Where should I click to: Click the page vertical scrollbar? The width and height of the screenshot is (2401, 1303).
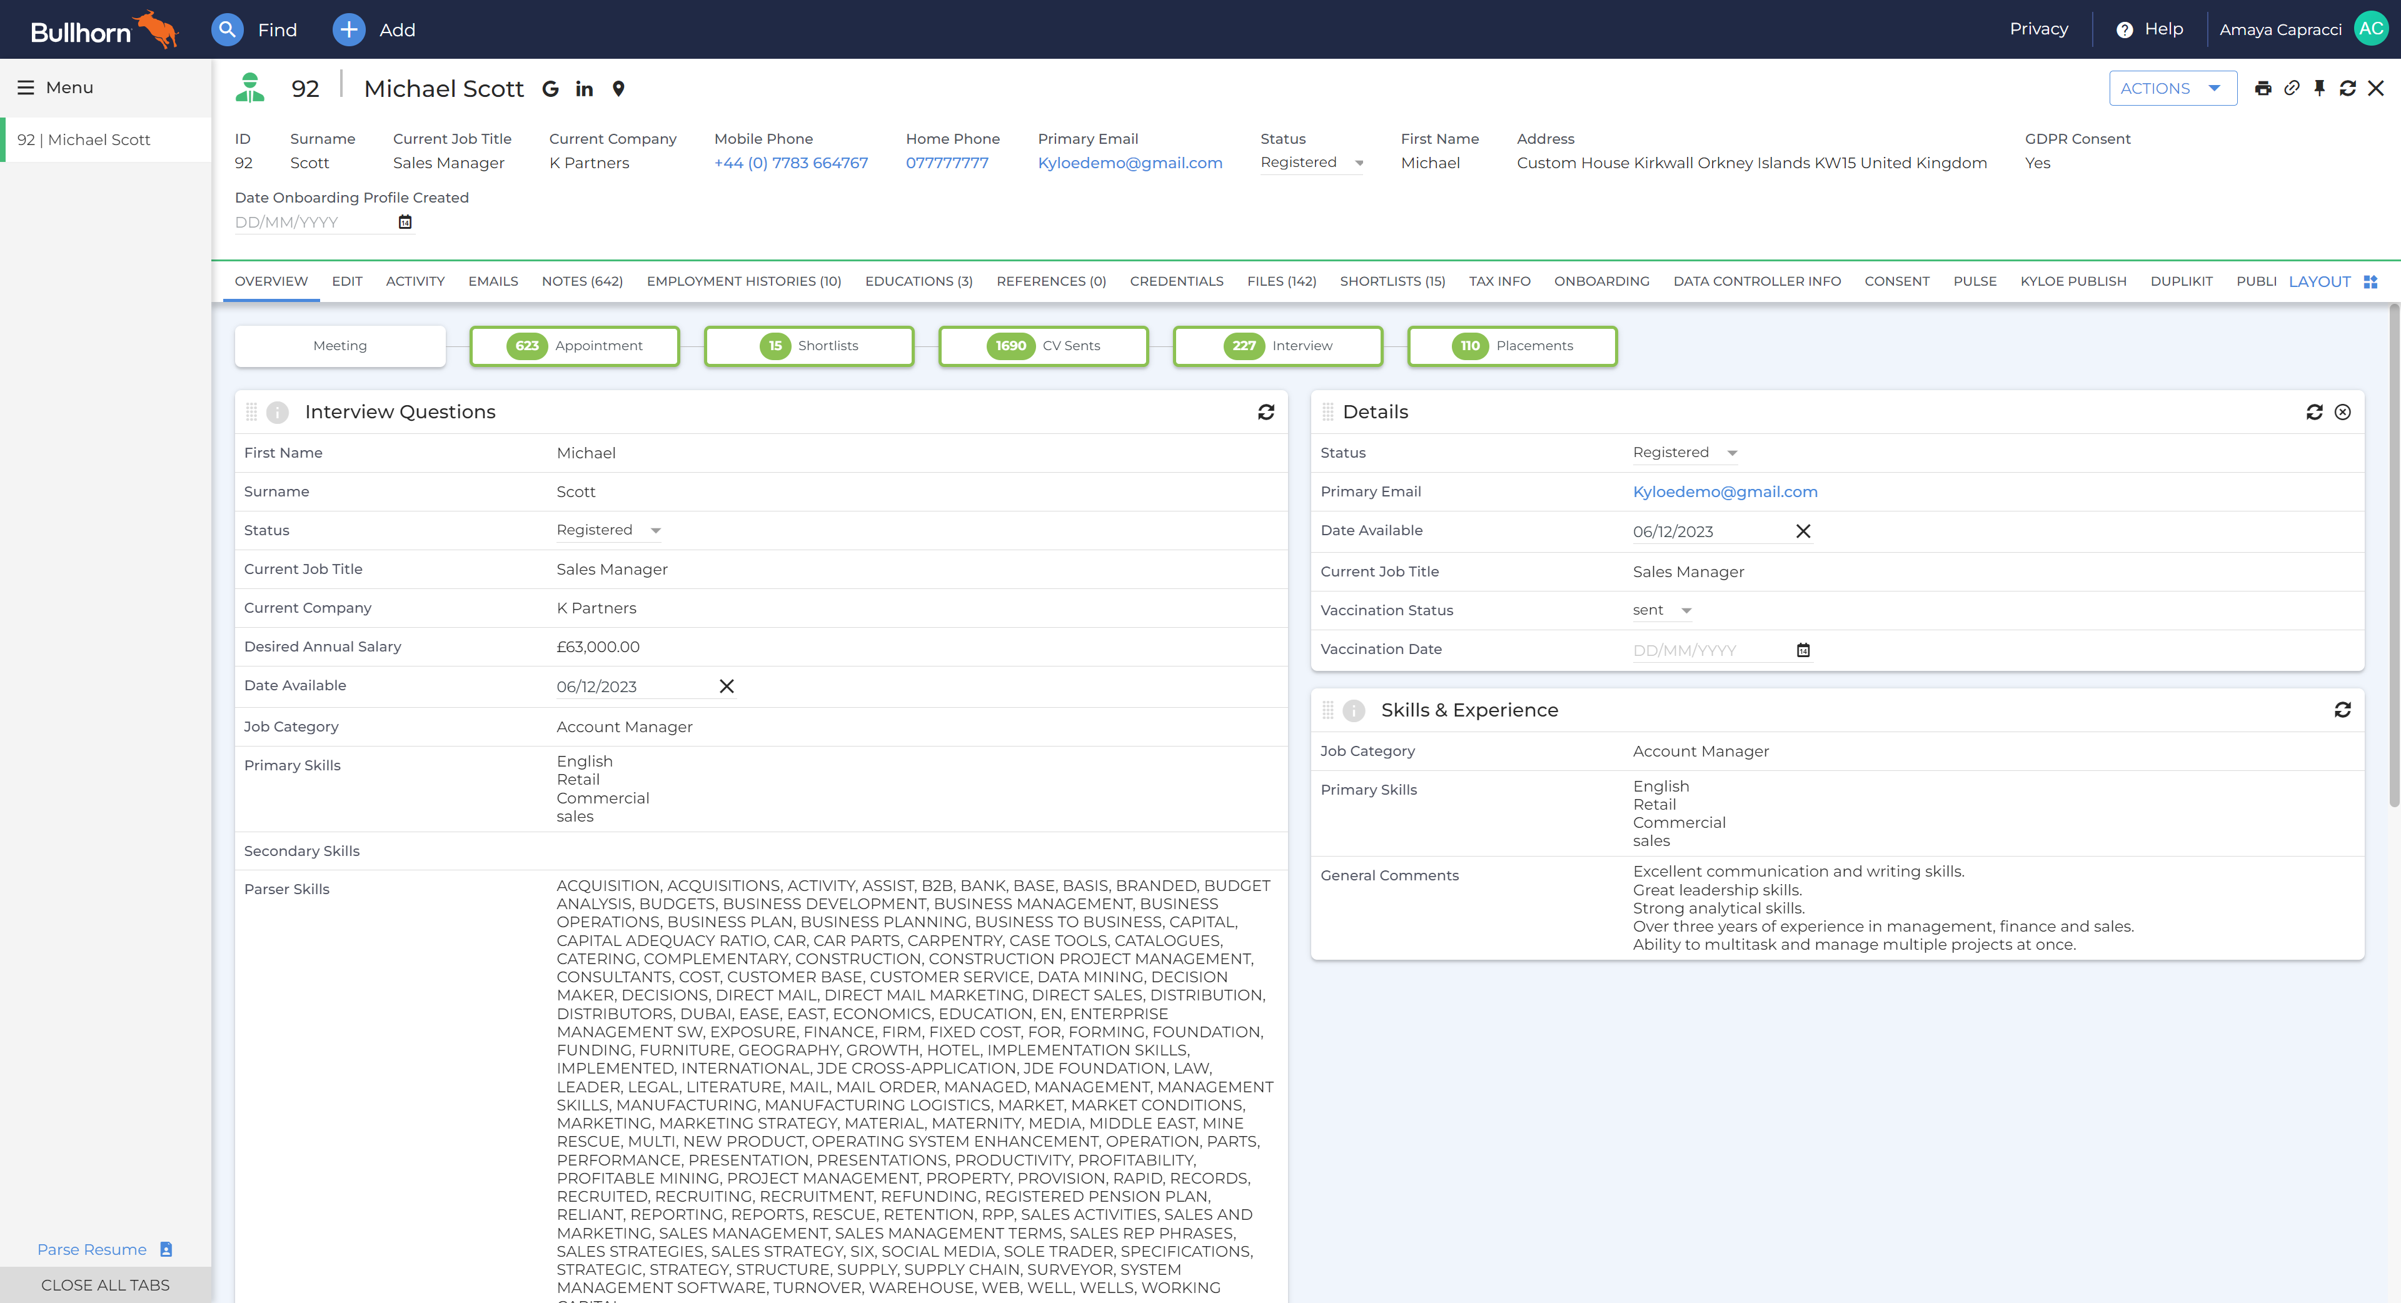(2393, 555)
